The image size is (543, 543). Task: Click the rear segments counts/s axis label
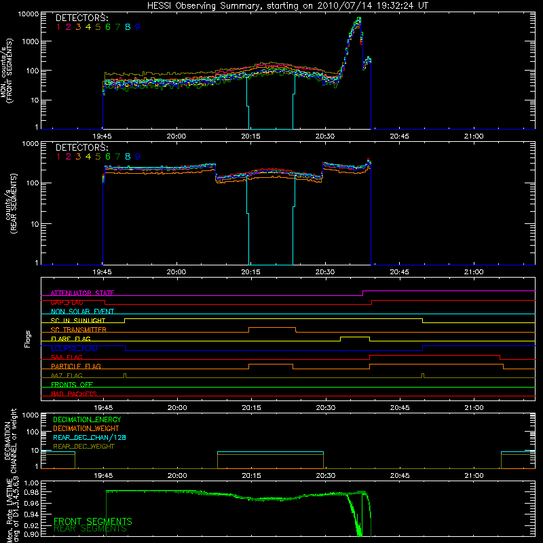[x=11, y=204]
